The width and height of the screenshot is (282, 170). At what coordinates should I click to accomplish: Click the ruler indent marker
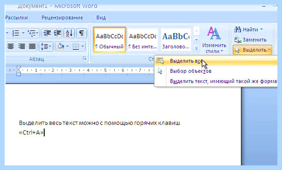pyautogui.click(x=18, y=71)
